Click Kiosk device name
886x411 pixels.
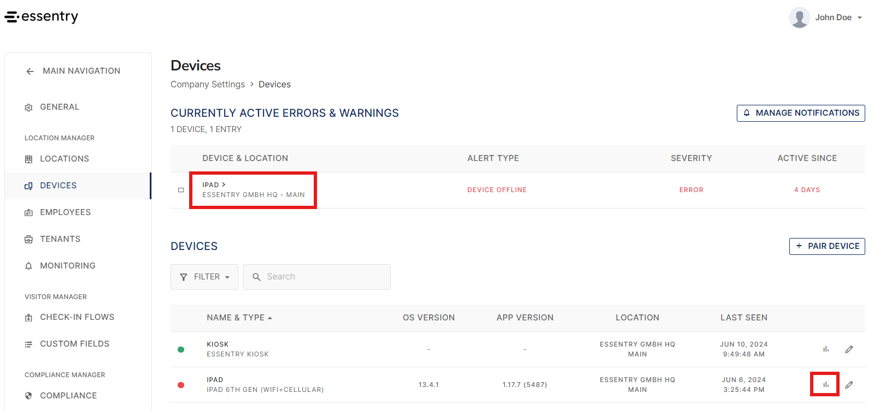(218, 344)
